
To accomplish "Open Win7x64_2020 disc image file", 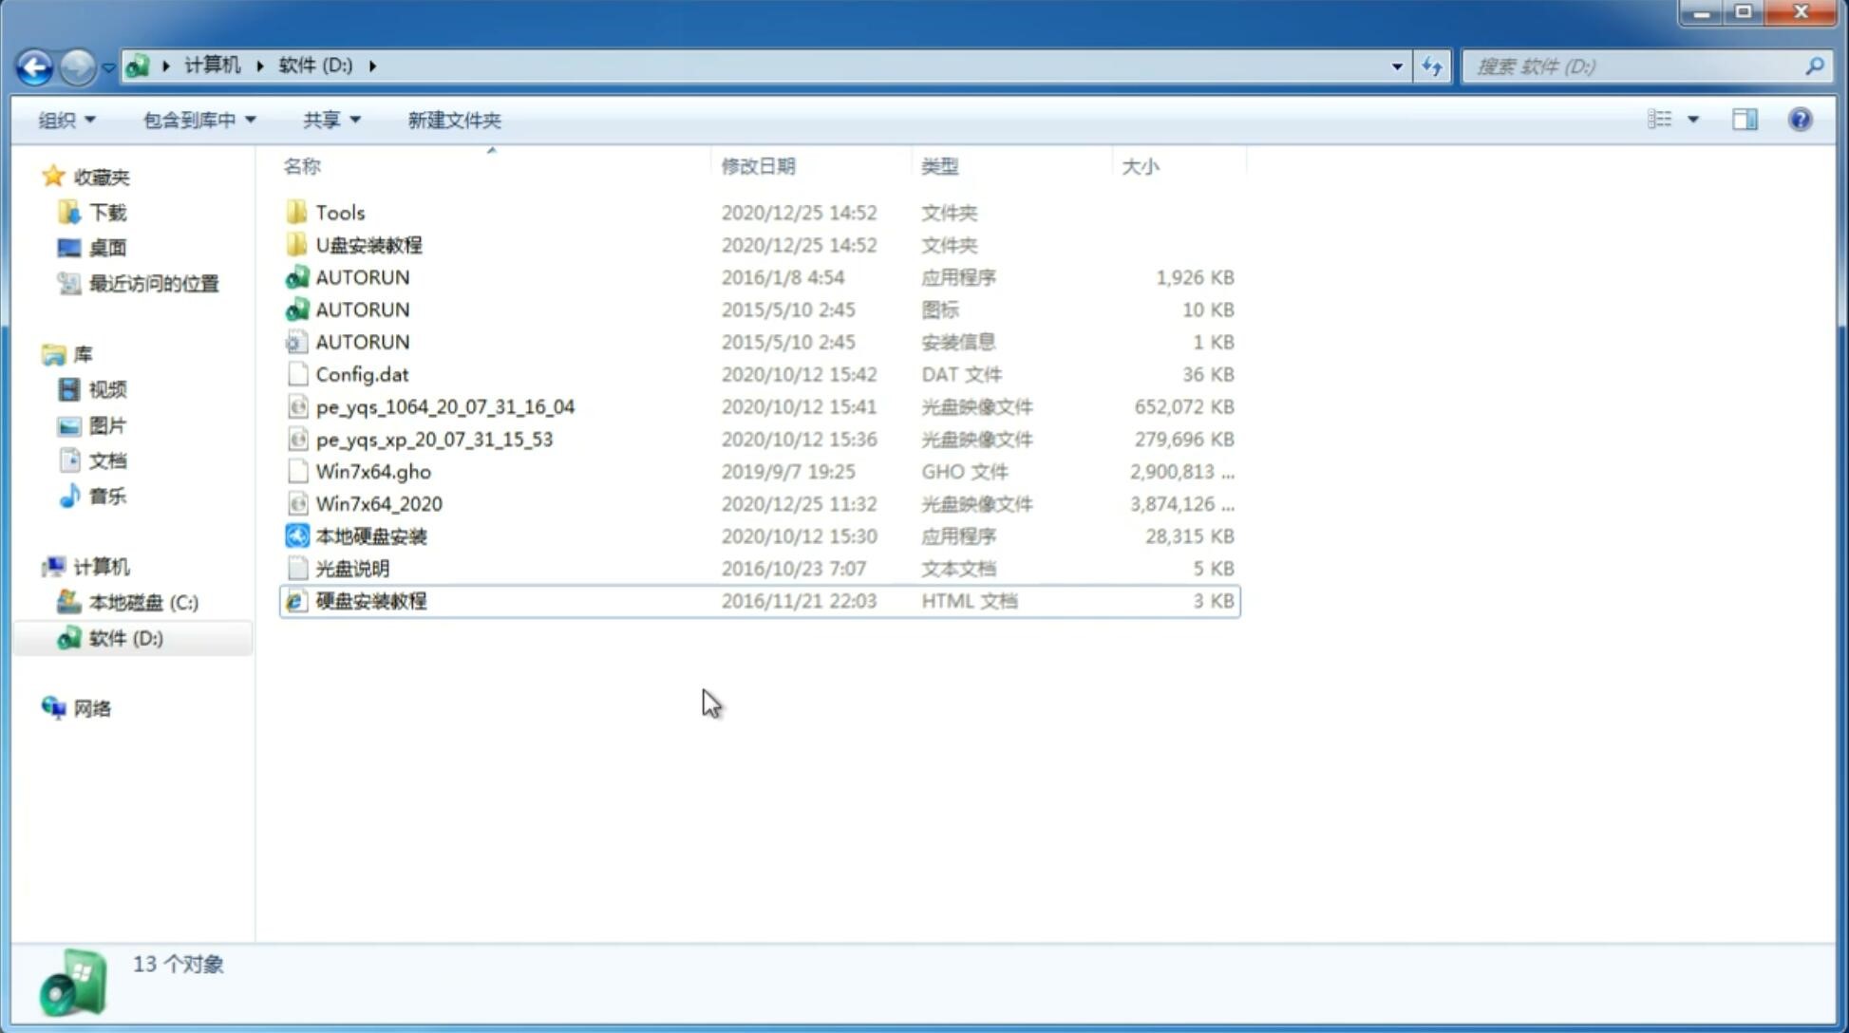I will click(378, 504).
